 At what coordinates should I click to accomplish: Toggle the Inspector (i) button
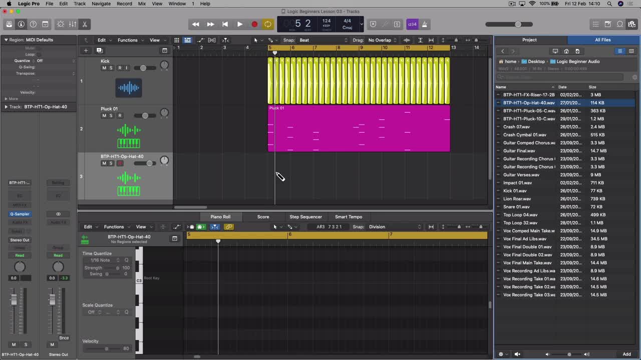coord(21,24)
